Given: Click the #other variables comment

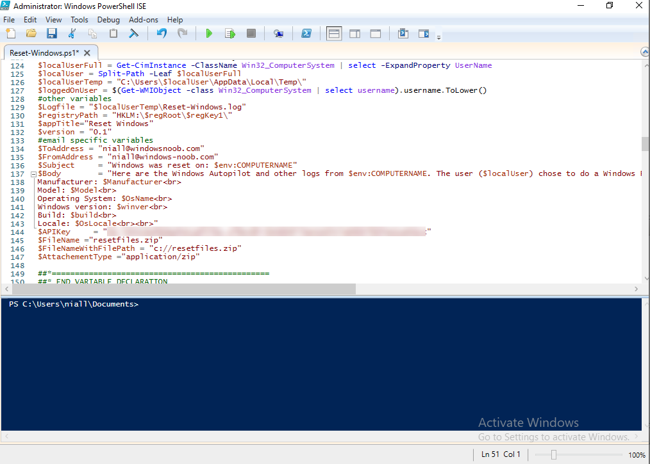Looking at the screenshot, I should pyautogui.click(x=74, y=99).
